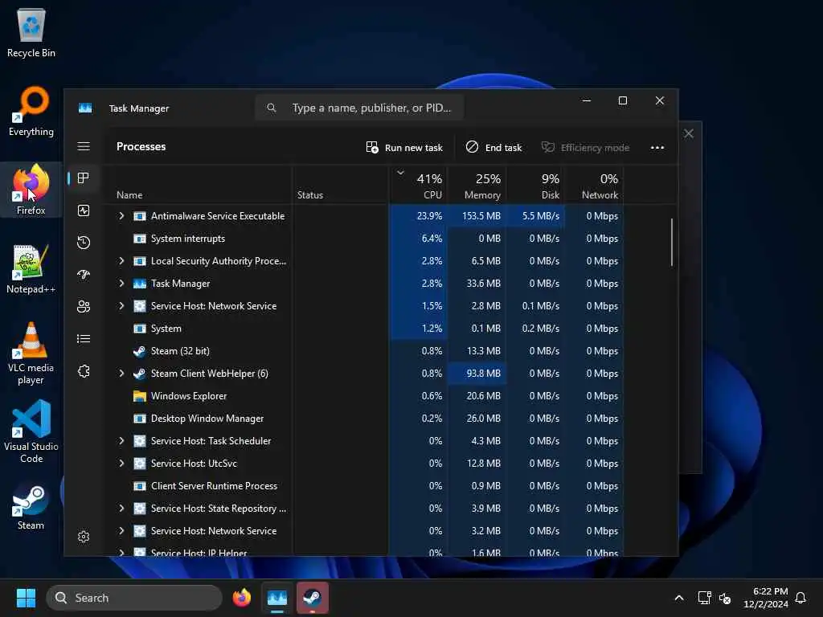Expand Antimalware Service Executable process group

click(121, 216)
